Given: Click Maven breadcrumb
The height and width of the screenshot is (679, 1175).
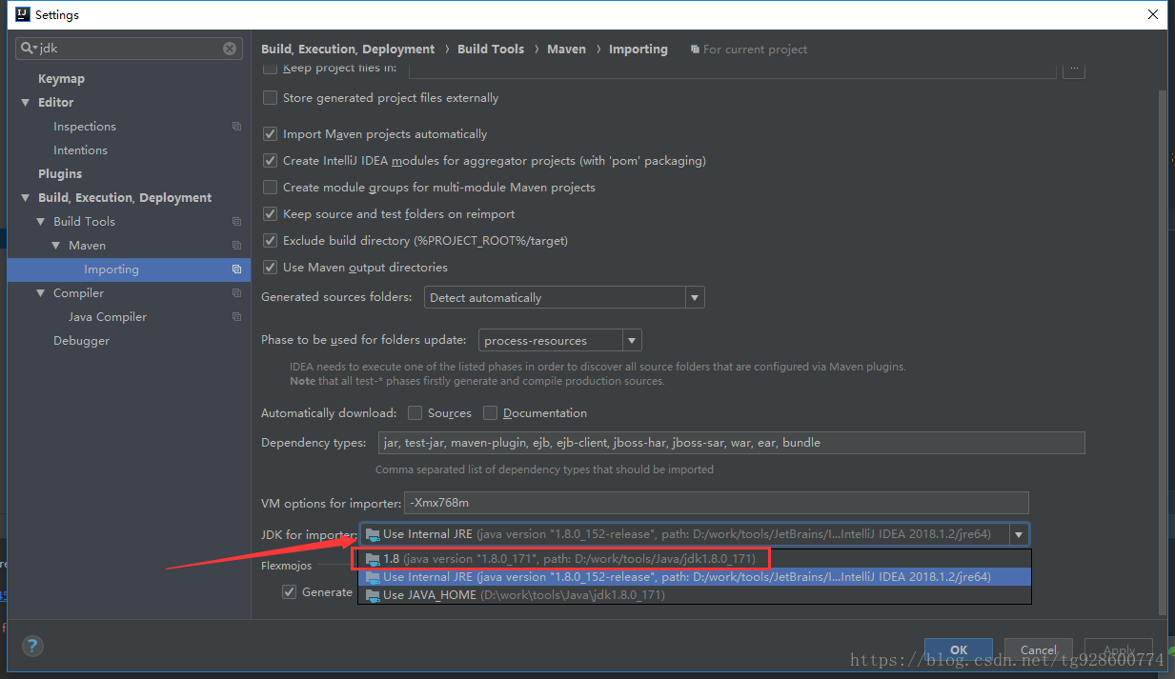Looking at the screenshot, I should click(566, 50).
